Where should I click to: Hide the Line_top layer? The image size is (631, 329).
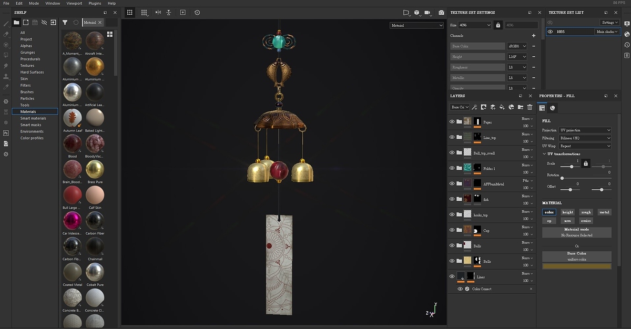tap(452, 137)
